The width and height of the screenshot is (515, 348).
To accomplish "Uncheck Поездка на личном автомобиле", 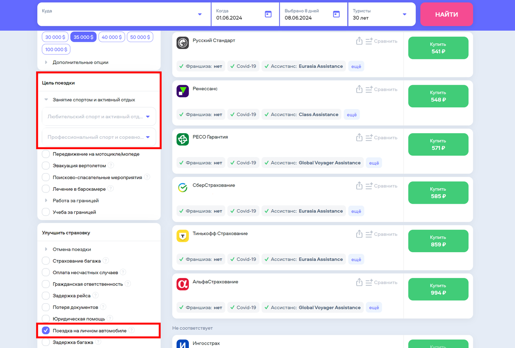I will point(46,330).
